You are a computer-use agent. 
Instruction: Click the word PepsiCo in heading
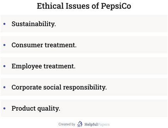(x=116, y=6)
